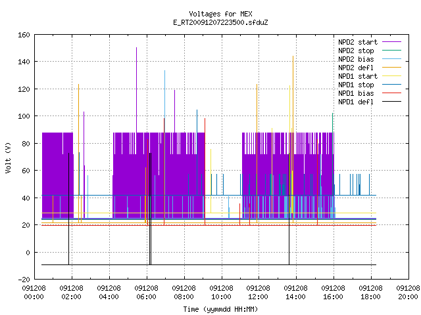Click the Time (yymmdd HH:MM) axis label
Image resolution: width=421 pixels, height=315 pixels.
pyautogui.click(x=220, y=309)
